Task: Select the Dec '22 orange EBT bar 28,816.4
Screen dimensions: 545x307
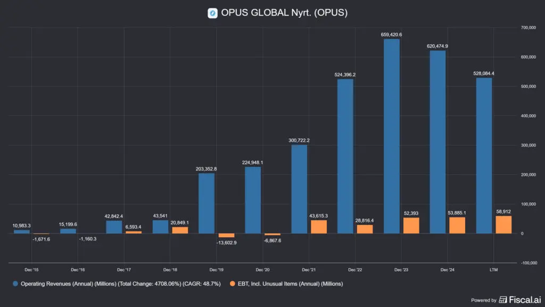Action: (365, 229)
